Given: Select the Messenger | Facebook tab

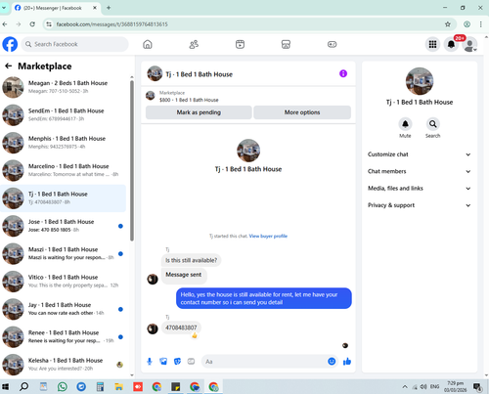Looking at the screenshot, I should (56, 8).
